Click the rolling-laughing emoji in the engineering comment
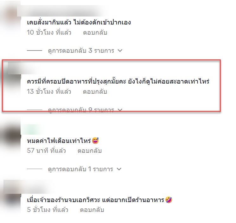Screen dimensions: 236x223 [x=169, y=200]
